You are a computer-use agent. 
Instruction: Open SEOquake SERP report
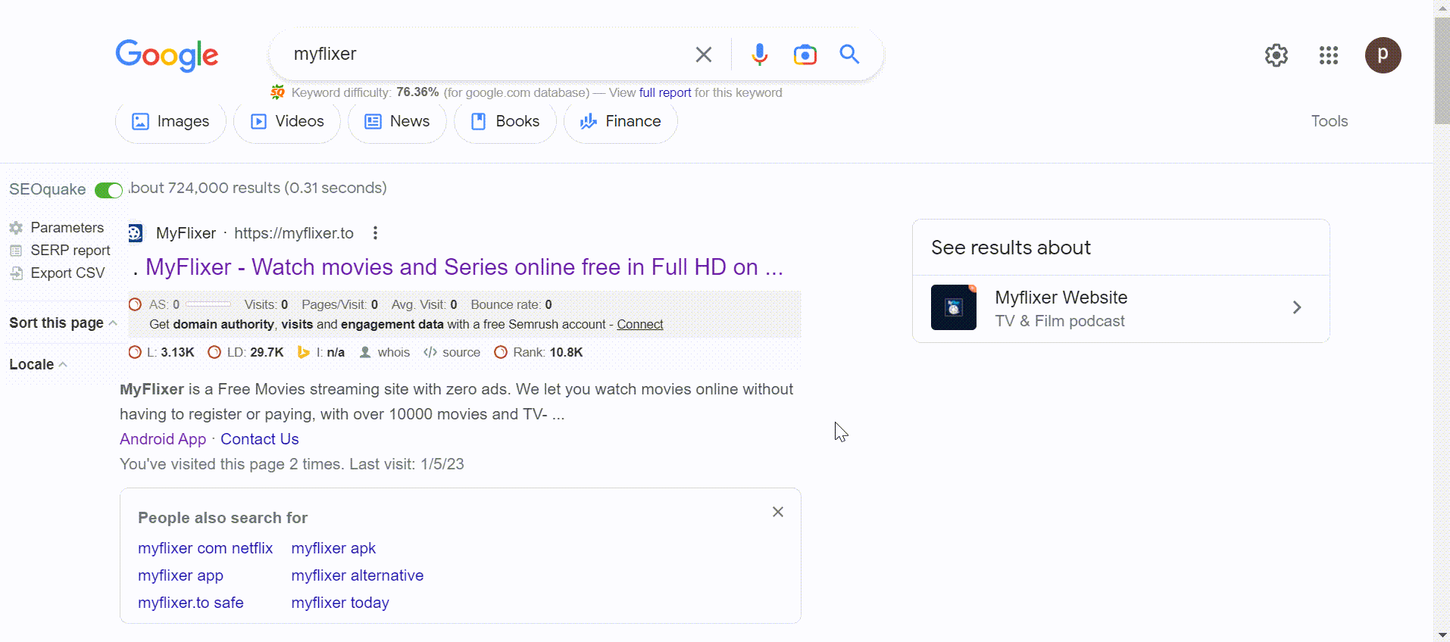click(x=60, y=250)
